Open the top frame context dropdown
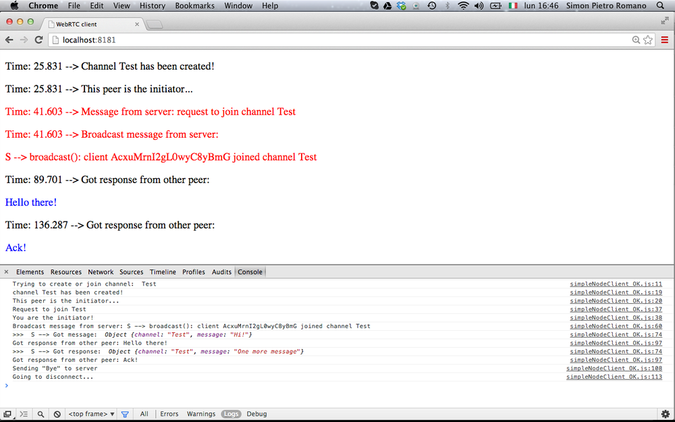Image resolution: width=675 pixels, height=422 pixels. (91, 414)
